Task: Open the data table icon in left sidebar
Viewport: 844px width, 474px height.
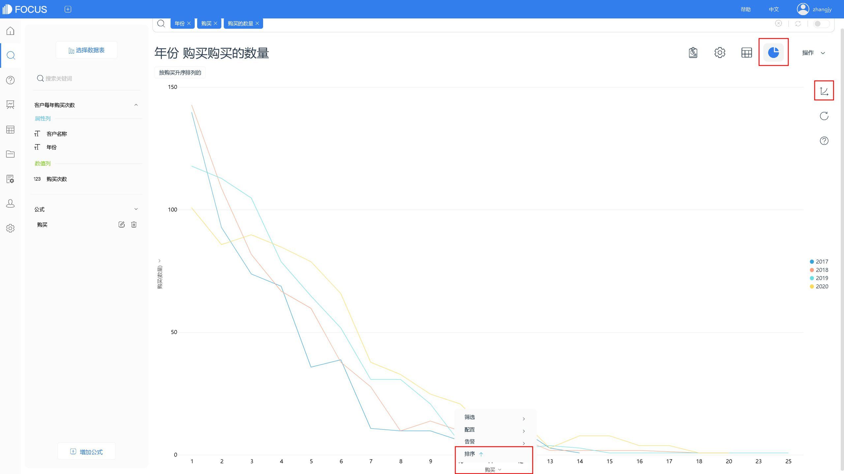Action: pyautogui.click(x=10, y=129)
